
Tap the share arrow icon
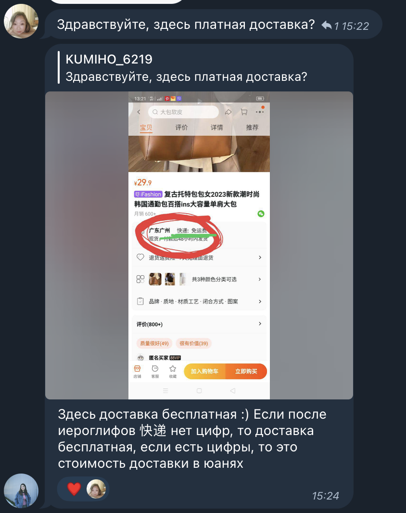point(228,112)
